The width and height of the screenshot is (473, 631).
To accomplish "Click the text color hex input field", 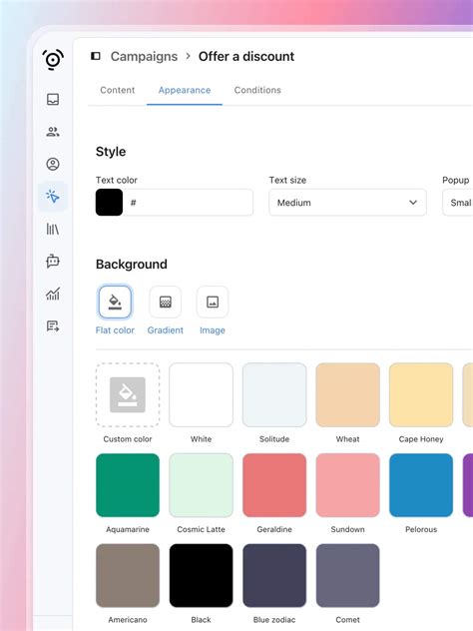I will pos(188,203).
